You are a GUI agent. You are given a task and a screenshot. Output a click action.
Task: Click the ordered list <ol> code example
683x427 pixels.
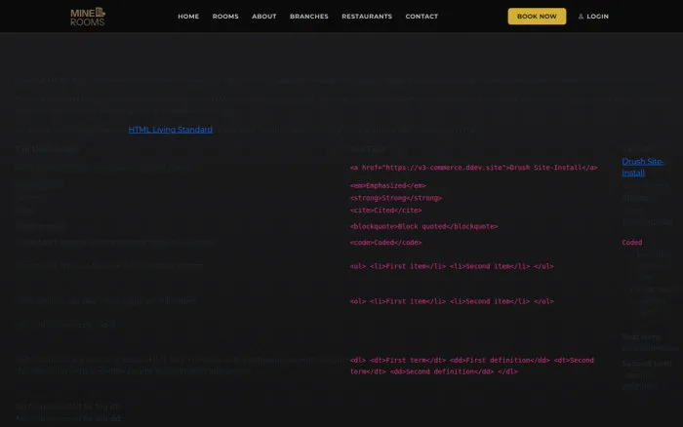452,301
